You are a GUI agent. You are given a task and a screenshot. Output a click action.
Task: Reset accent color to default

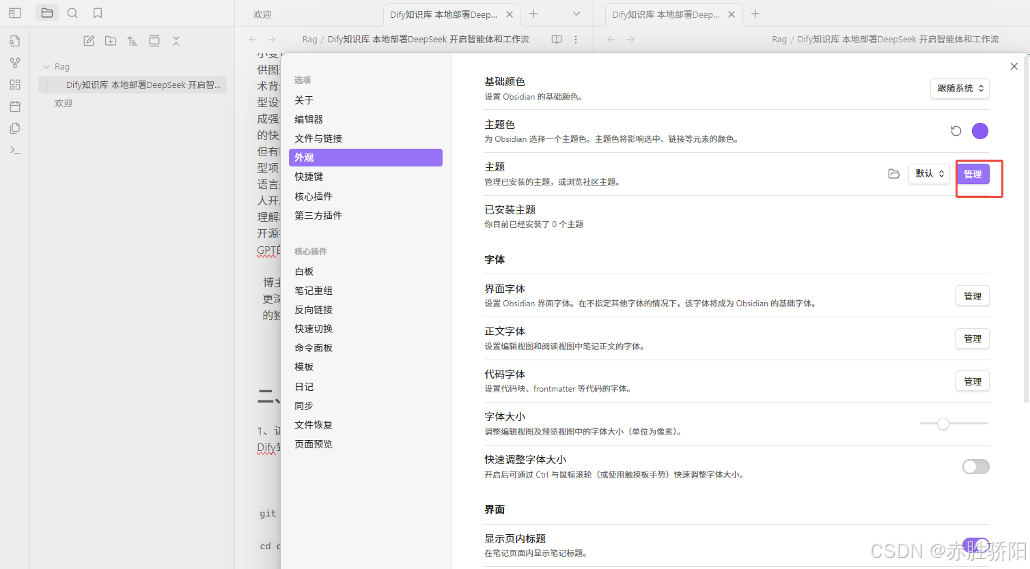pyautogui.click(x=956, y=131)
